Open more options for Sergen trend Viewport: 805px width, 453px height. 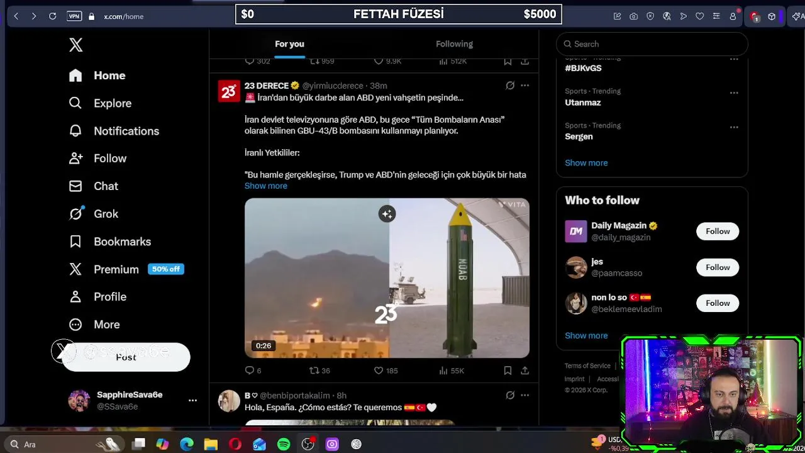tap(734, 126)
